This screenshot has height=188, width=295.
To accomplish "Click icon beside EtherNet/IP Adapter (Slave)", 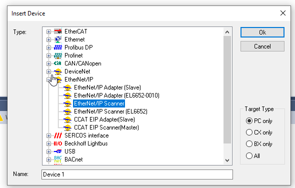I will (x=67, y=87).
